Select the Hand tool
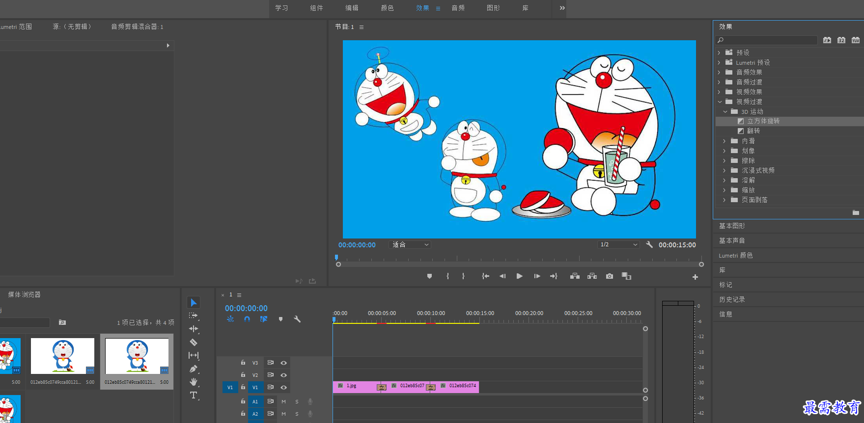 pos(194,382)
